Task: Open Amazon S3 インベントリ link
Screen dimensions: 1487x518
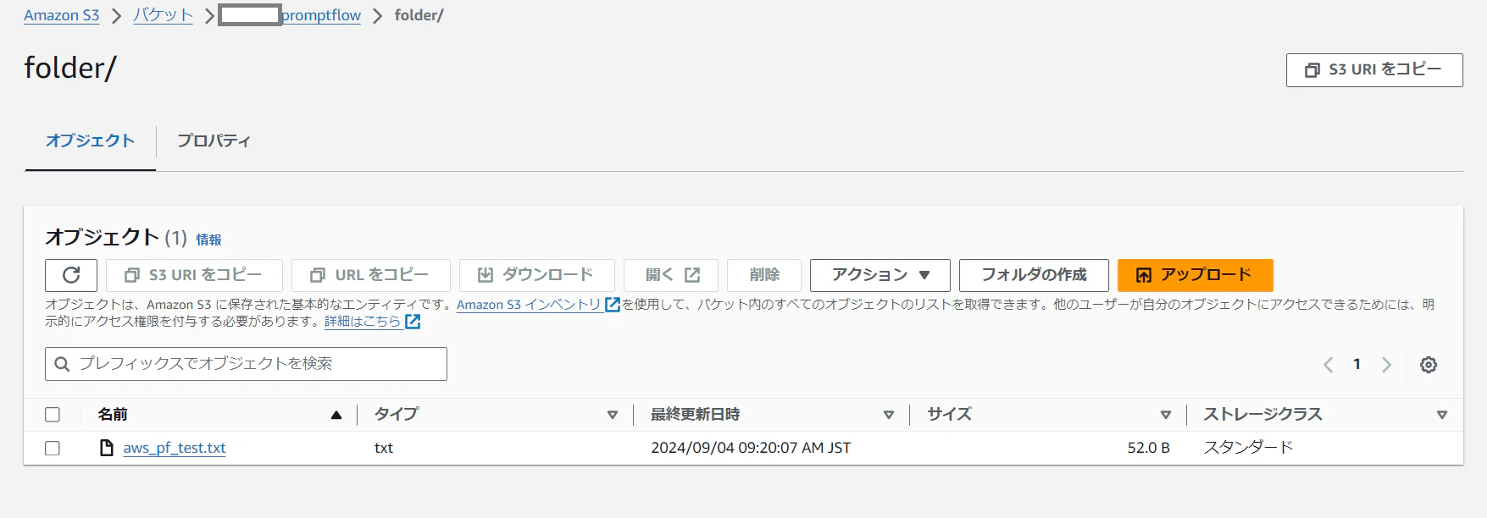Action: pyautogui.click(x=529, y=305)
